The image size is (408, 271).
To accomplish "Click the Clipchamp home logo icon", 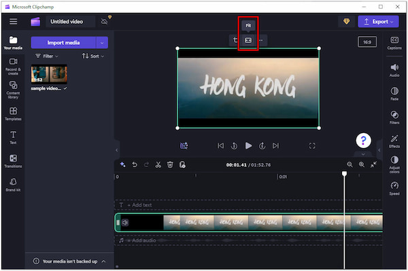I will point(35,22).
